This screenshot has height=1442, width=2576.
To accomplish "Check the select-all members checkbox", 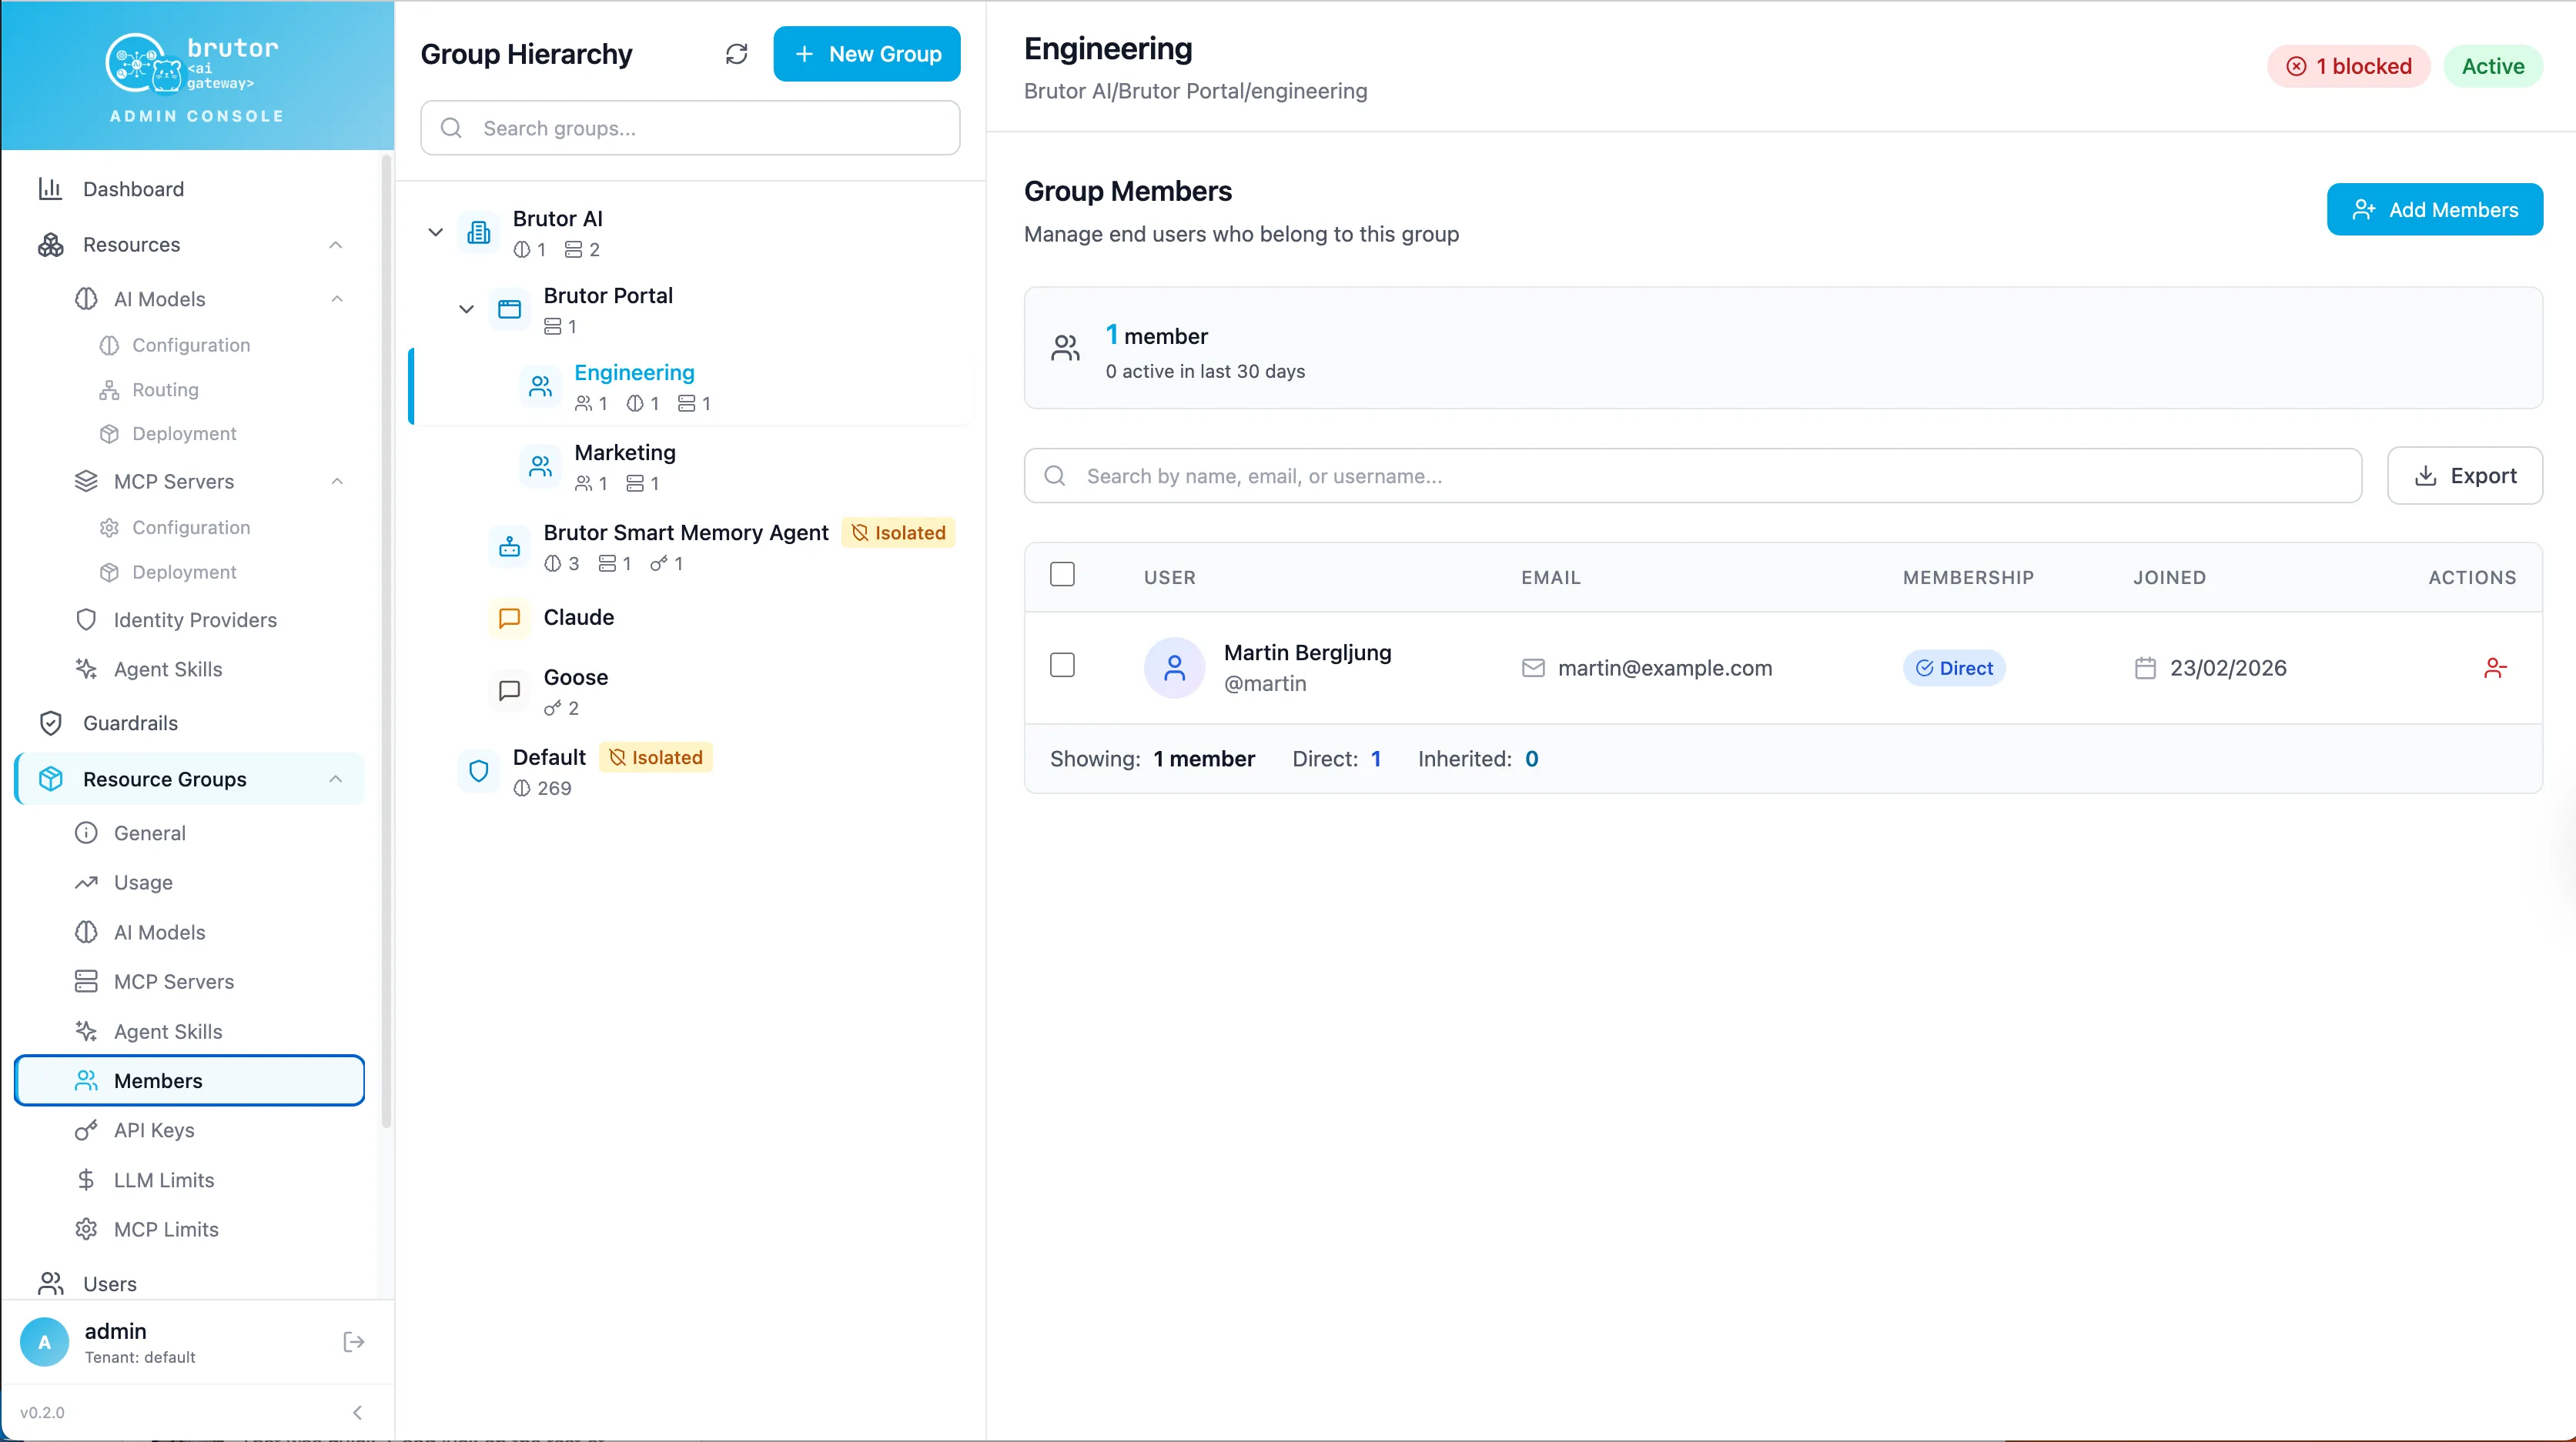I will (1062, 575).
